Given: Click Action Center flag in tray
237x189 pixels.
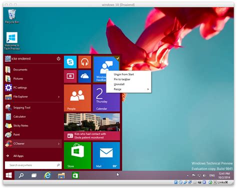Looking at the screenshot, I should click(193, 175).
